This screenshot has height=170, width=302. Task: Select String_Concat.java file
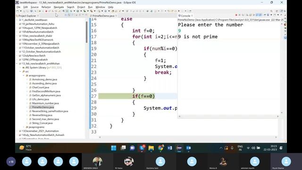click(x=42, y=123)
